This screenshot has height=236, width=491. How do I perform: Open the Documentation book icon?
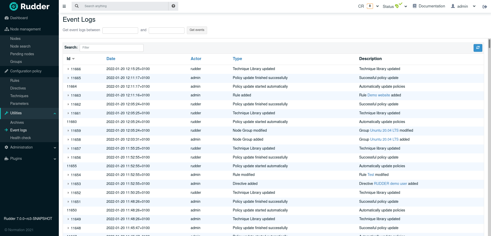click(x=414, y=6)
